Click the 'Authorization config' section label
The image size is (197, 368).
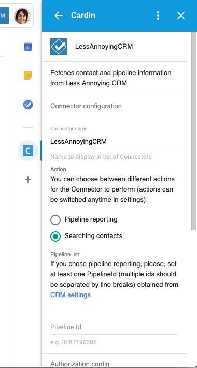coord(80,364)
